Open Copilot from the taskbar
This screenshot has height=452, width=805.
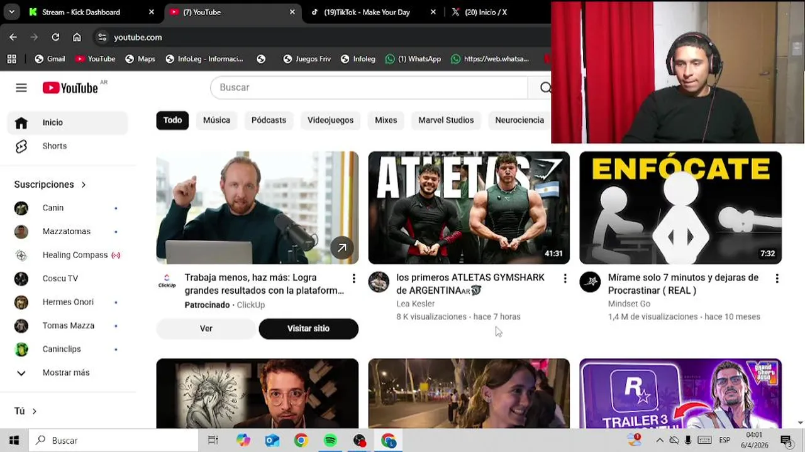click(243, 441)
